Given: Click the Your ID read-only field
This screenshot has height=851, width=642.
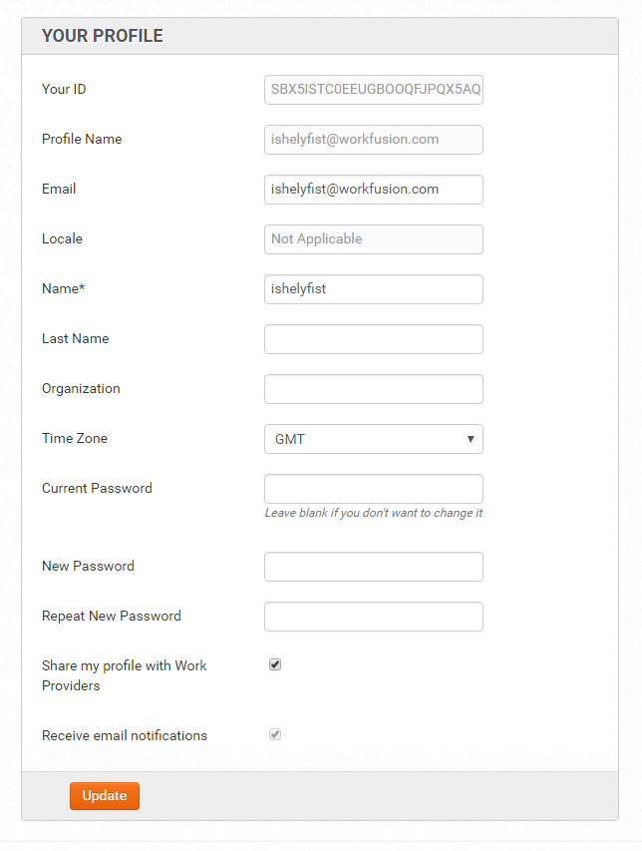Looking at the screenshot, I should click(x=374, y=90).
